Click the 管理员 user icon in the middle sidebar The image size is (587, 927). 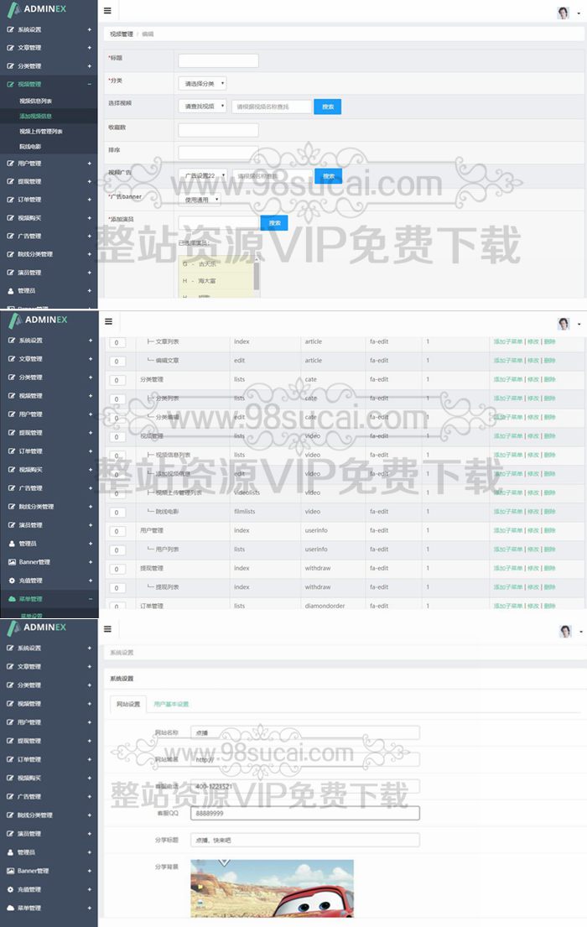point(11,544)
